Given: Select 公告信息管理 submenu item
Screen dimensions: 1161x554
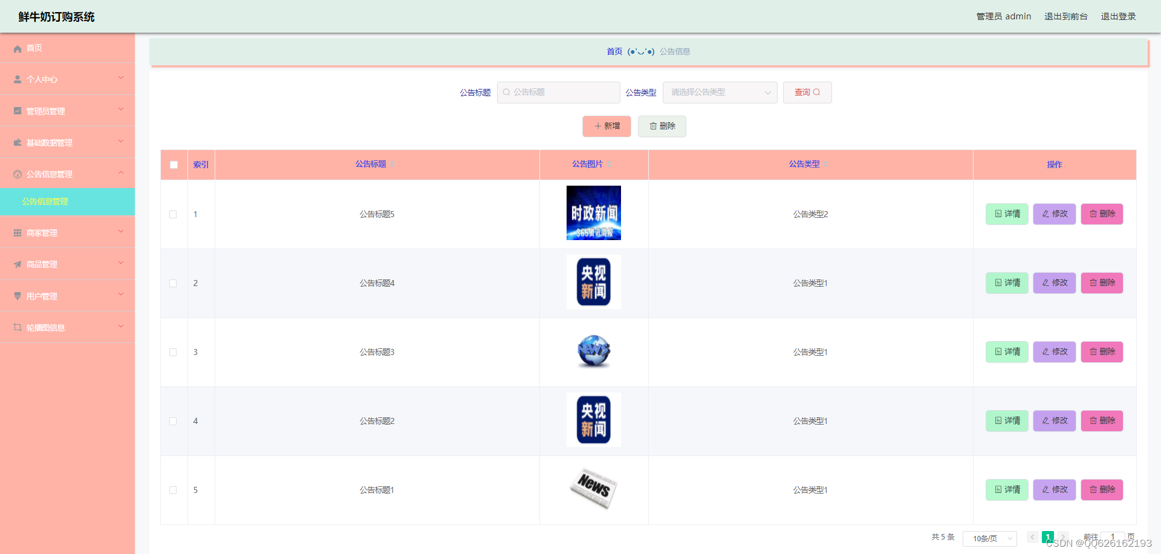Looking at the screenshot, I should tap(67, 201).
